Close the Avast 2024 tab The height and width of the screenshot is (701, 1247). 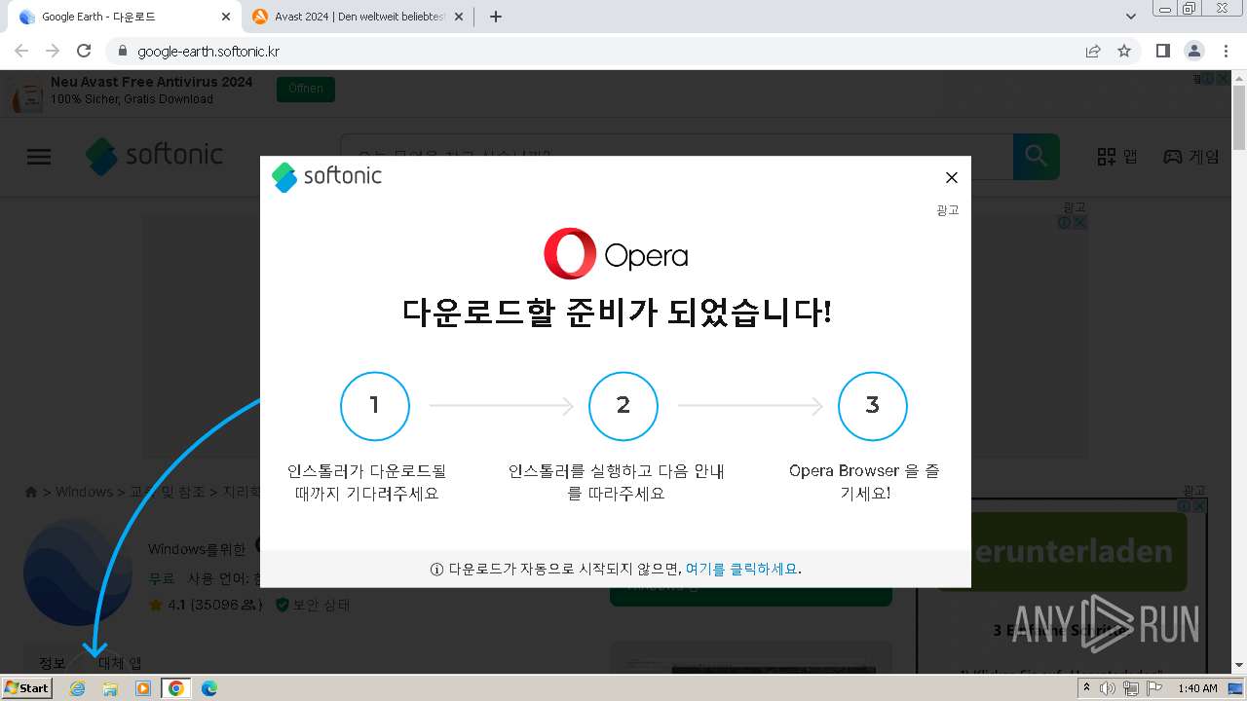point(460,17)
